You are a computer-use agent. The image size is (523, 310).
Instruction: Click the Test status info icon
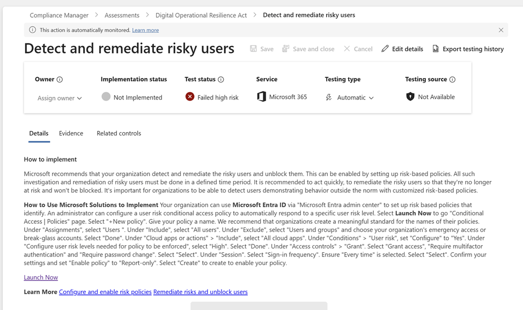221,79
